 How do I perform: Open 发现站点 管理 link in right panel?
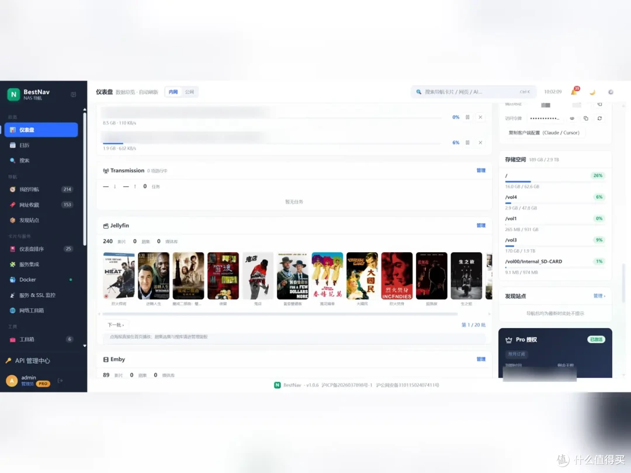click(x=599, y=296)
